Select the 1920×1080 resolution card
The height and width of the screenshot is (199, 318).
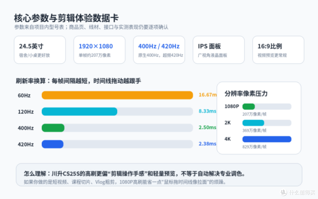(x=100, y=50)
